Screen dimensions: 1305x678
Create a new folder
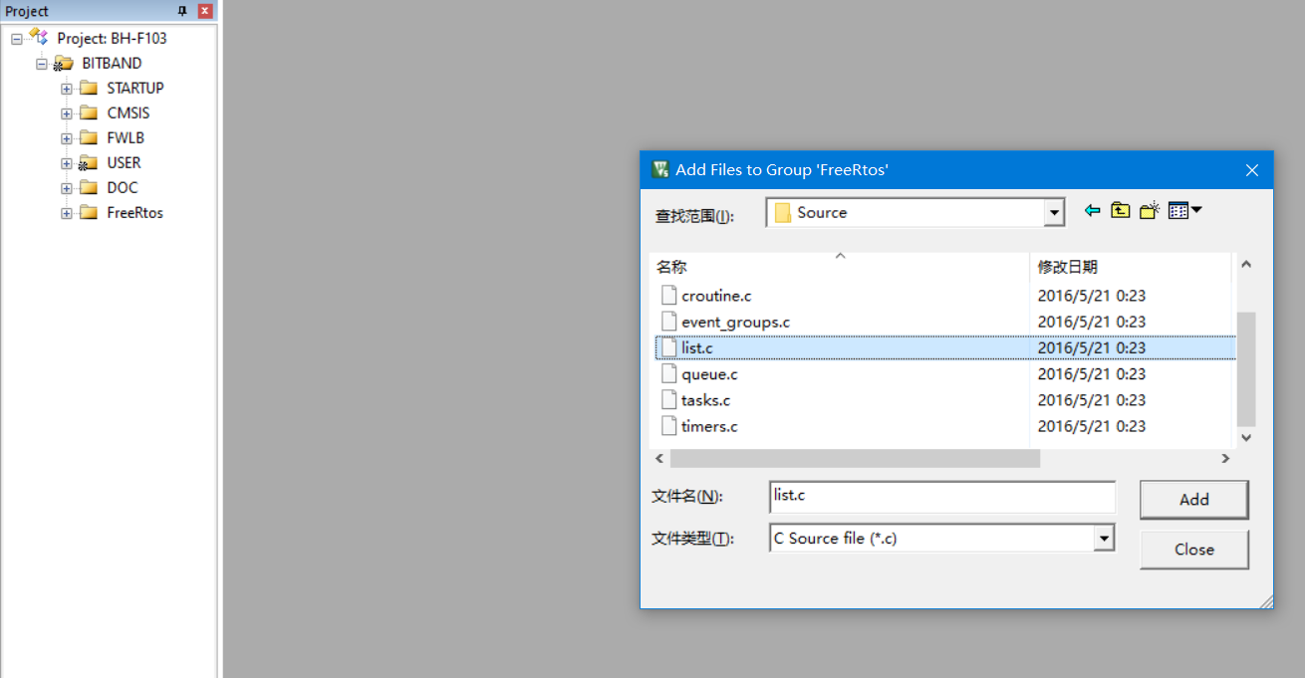(x=1150, y=210)
